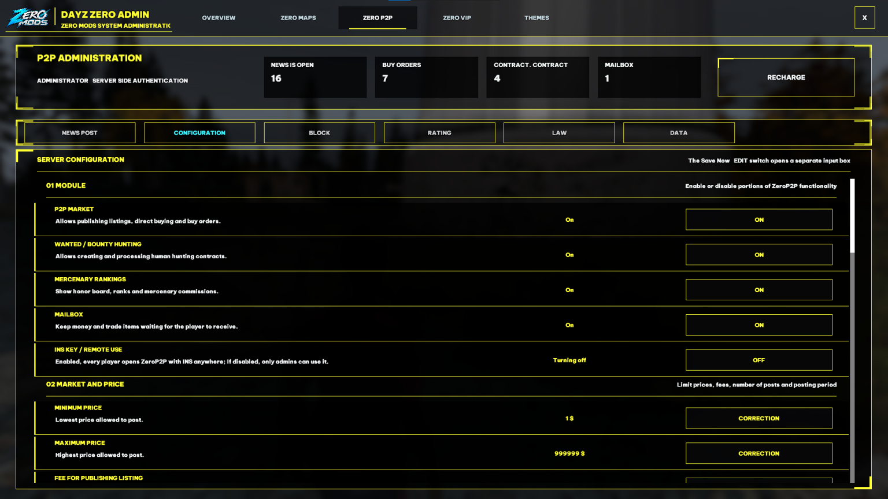Click the configuration list vertical scrollbar
Viewport: 888px width, 499px height.
852,330
